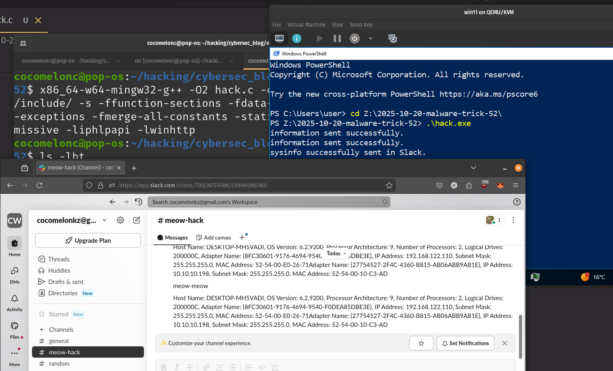This screenshot has height=371, width=613.
Task: Collapse the Channels section in sidebar
Action: point(41,330)
